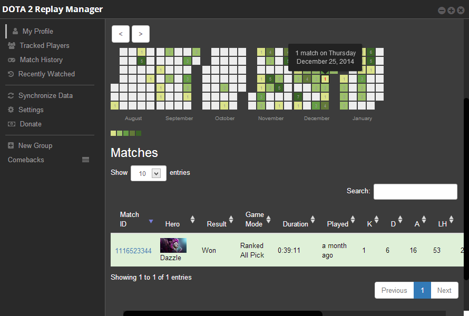Click the Next pagination button
Screen dimensions: 469x316
pyautogui.click(x=444, y=290)
